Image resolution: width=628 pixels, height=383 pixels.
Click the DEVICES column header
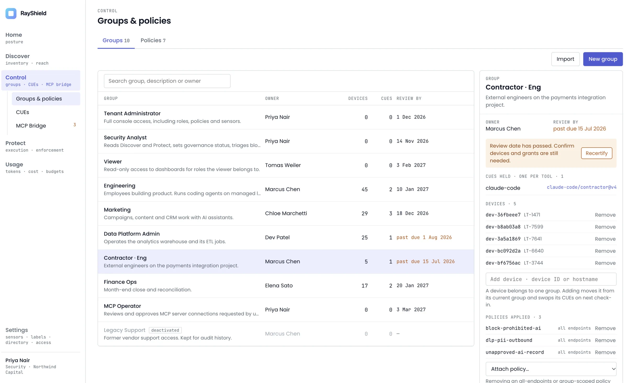coord(358,98)
